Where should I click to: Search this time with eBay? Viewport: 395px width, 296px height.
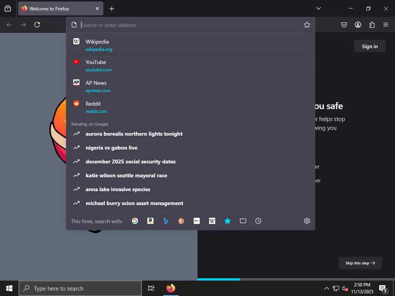197,221
